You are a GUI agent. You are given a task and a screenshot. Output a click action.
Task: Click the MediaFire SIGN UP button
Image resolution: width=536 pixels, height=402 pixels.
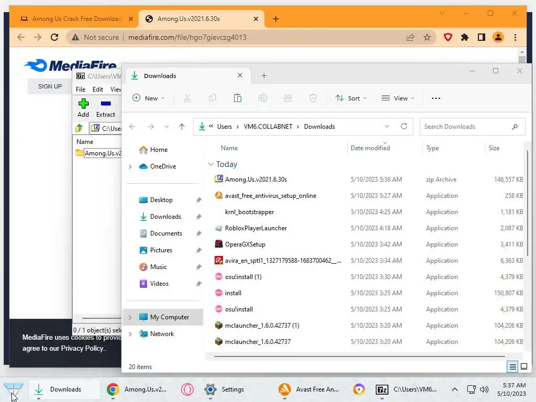50,86
